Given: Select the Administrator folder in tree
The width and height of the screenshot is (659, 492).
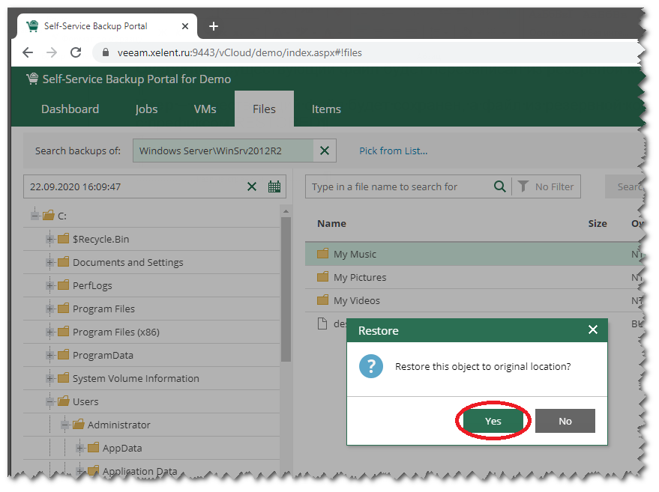Looking at the screenshot, I should pos(119,425).
